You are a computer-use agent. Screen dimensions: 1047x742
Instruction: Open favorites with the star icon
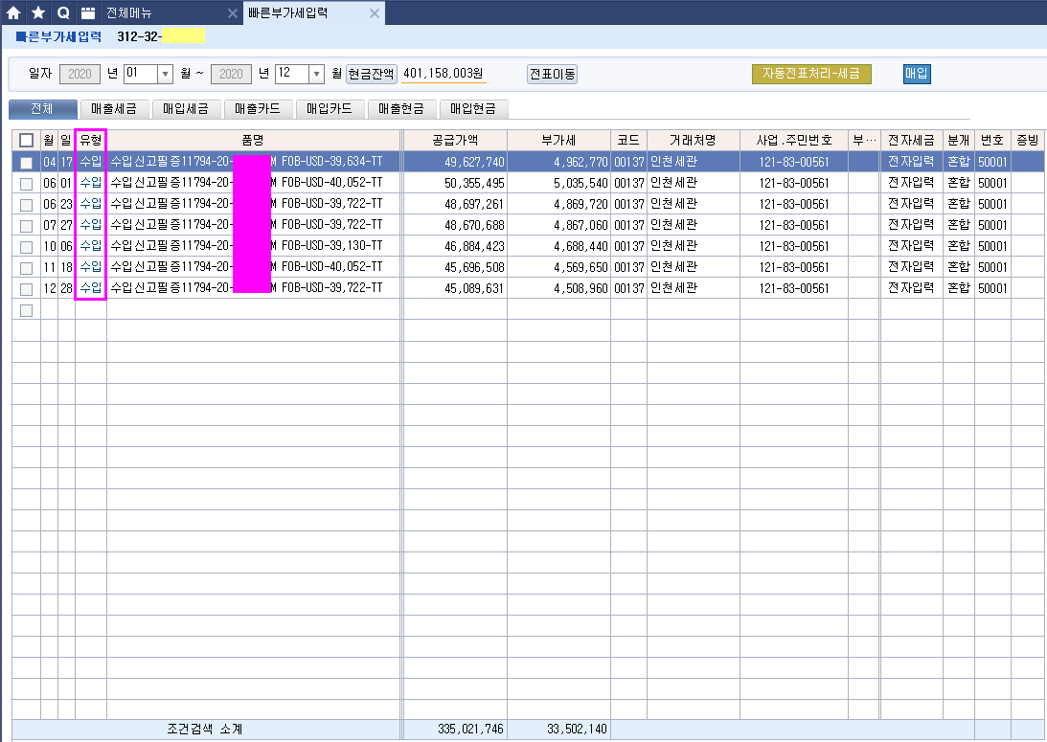38,12
